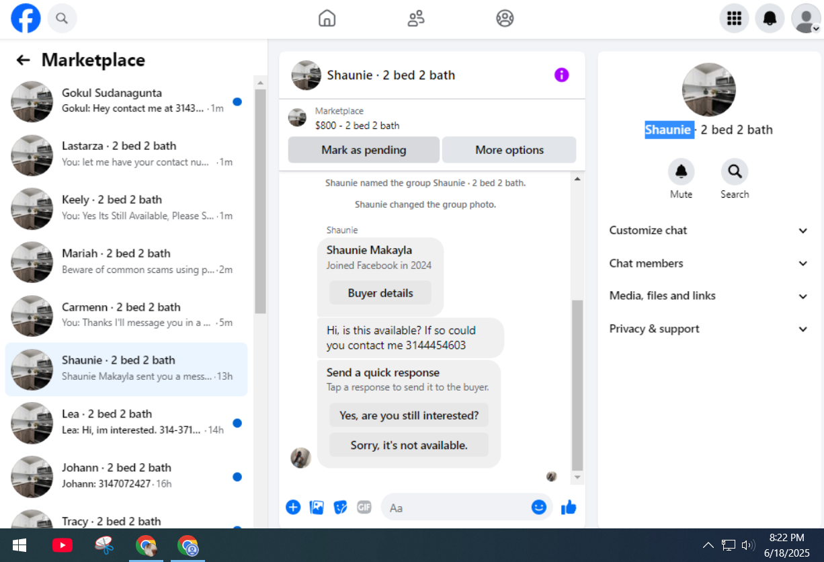Click Mark as pending button

click(364, 150)
